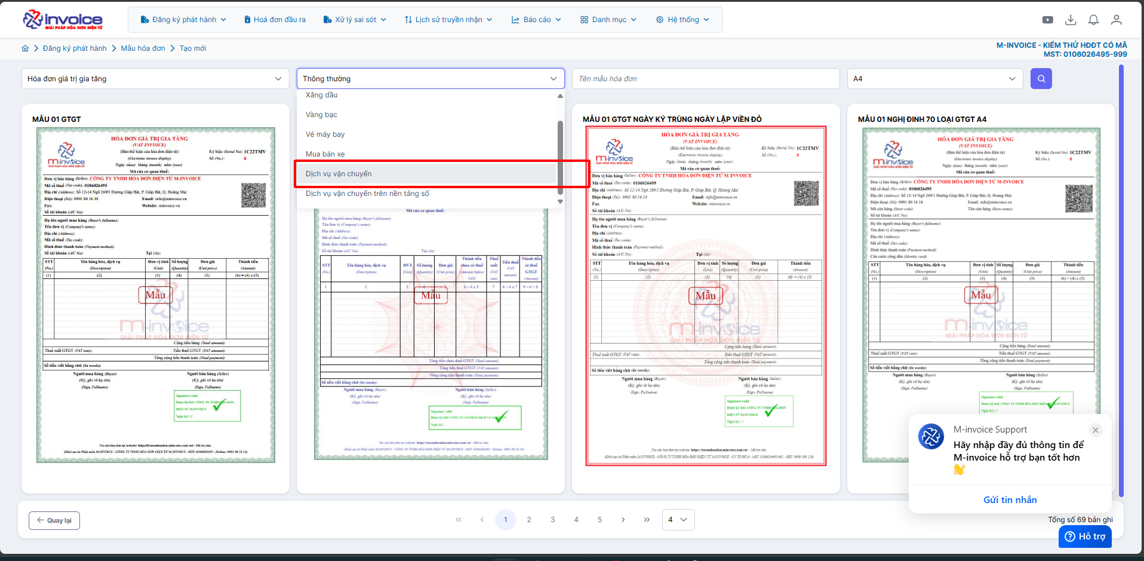Open the Báo cáo menu
This screenshot has width=1144, height=561.
coord(536,20)
